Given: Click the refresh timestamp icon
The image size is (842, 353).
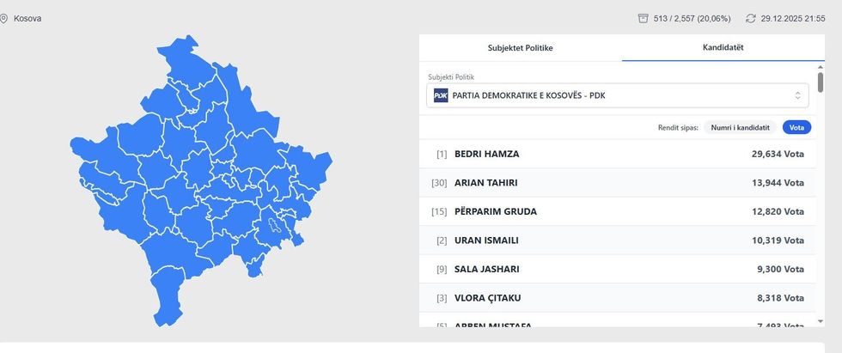Looking at the screenshot, I should pyautogui.click(x=750, y=18).
